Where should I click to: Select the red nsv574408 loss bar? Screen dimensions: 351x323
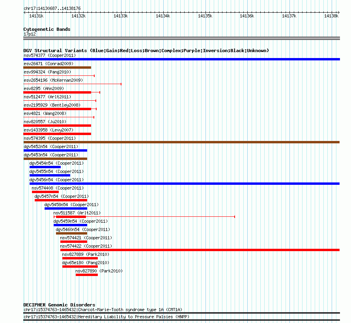[x=45, y=192]
